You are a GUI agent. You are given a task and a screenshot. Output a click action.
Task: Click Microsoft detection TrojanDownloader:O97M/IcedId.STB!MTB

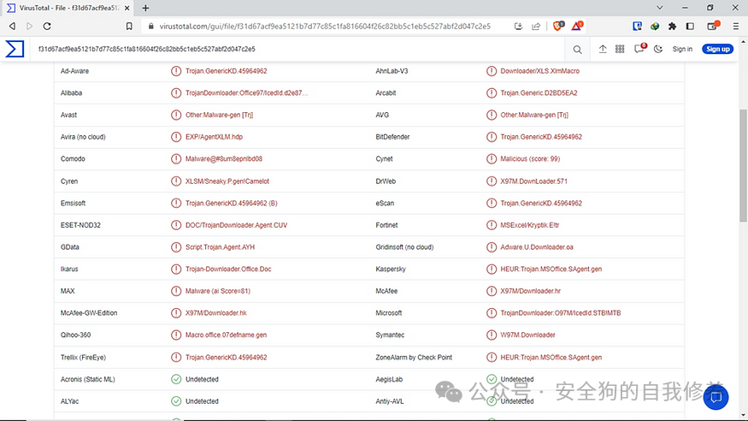(561, 313)
